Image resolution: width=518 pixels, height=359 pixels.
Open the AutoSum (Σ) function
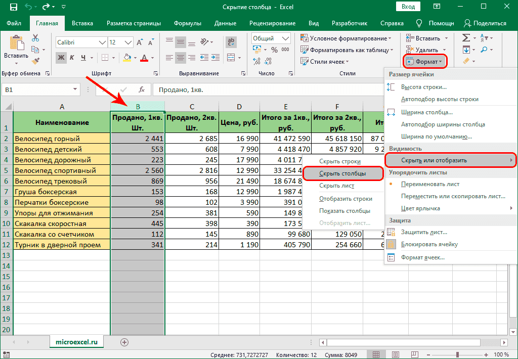(x=465, y=37)
